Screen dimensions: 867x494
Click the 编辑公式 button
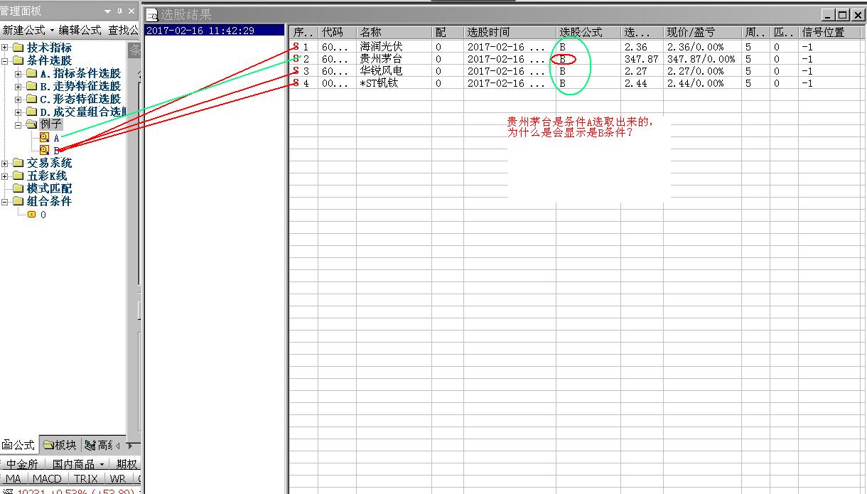tap(80, 30)
